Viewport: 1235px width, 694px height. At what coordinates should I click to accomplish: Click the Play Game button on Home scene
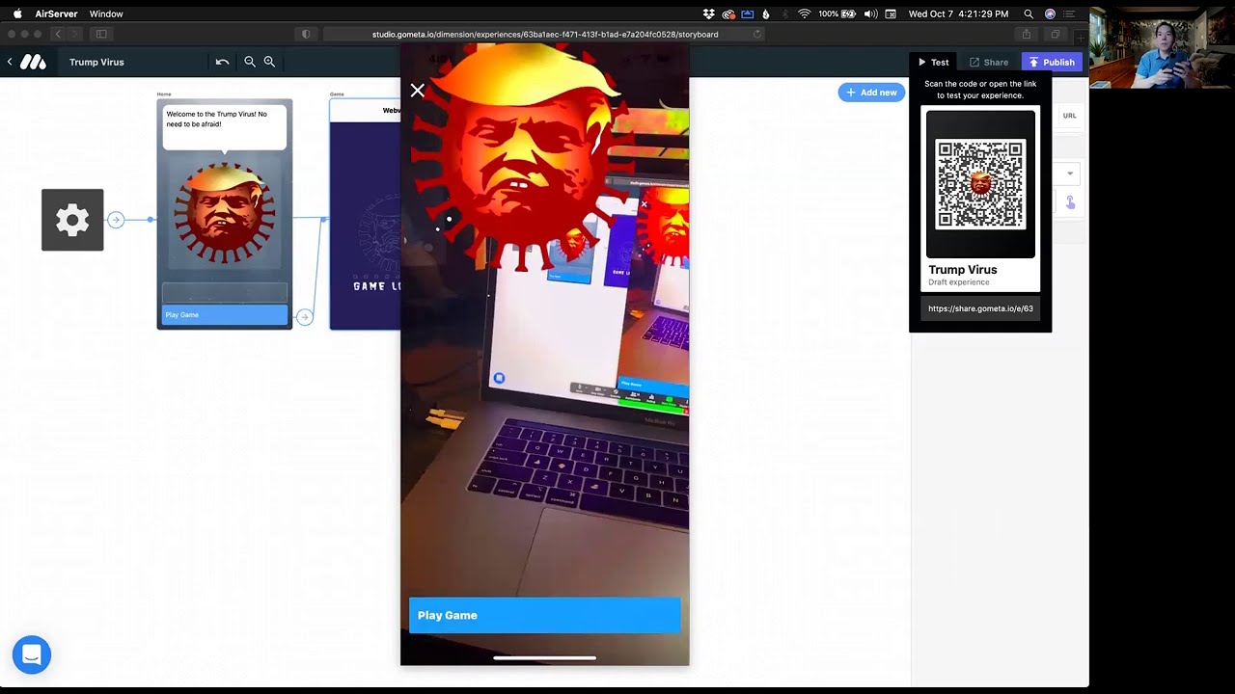click(225, 314)
